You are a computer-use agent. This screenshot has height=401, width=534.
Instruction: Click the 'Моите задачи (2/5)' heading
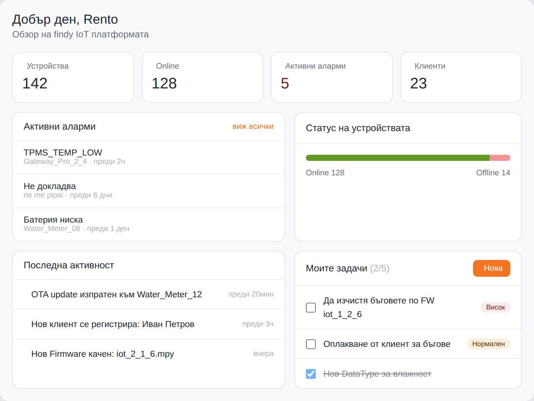347,268
